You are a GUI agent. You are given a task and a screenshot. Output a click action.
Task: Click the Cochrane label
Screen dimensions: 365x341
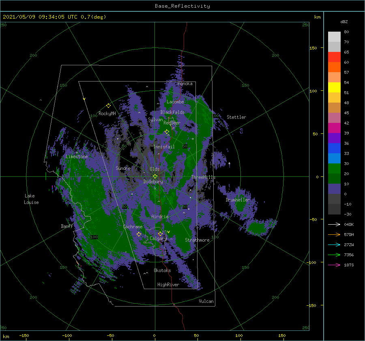[x=133, y=227]
